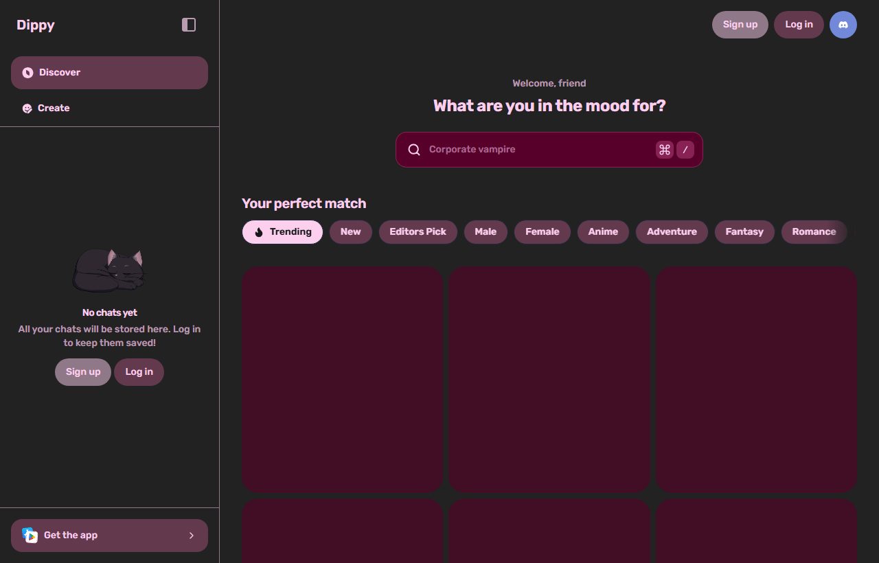Select the Romance filter chip
Image resolution: width=879 pixels, height=563 pixels.
point(814,232)
